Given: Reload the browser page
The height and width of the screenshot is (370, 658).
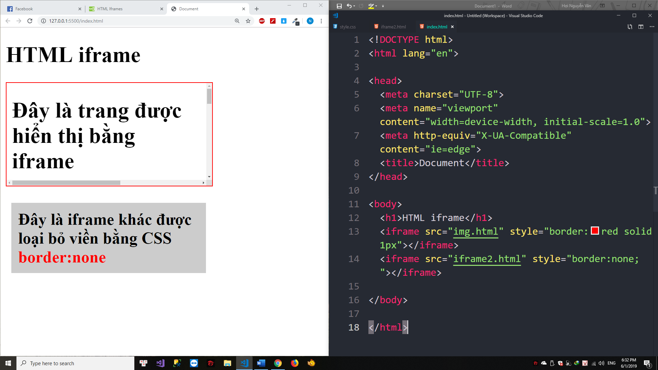Looking at the screenshot, I should click(30, 21).
